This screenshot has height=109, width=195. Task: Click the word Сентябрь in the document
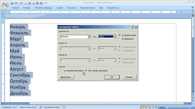[x=20, y=75]
